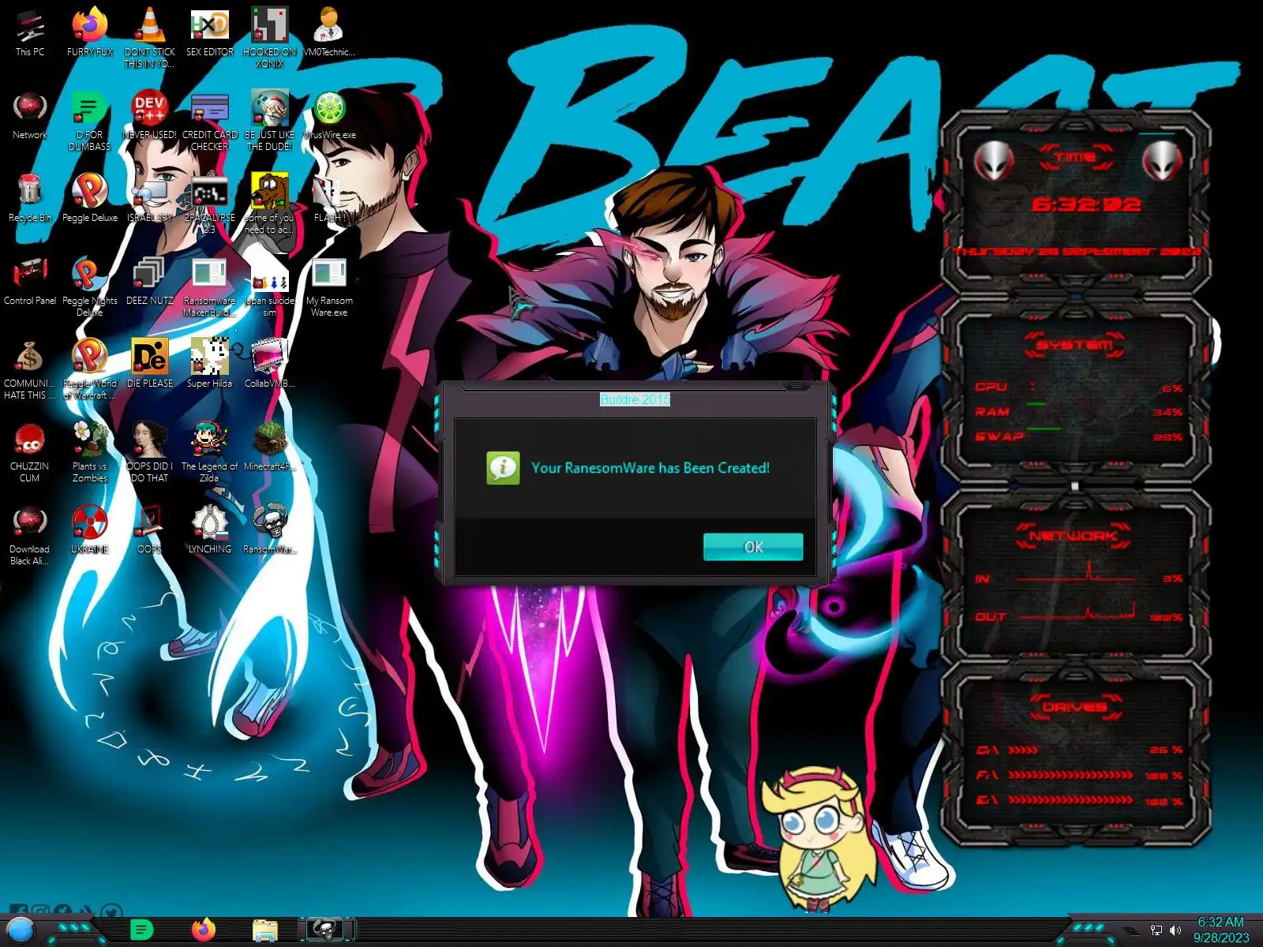Select the Ransomware Maker Builder icon

[x=210, y=286]
